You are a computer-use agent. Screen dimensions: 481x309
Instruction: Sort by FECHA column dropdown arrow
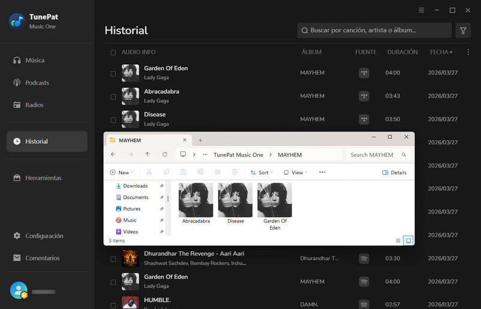(451, 52)
